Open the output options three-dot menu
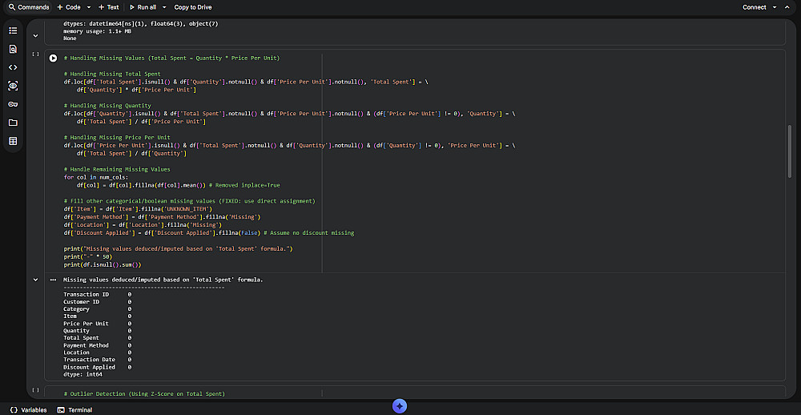 point(53,280)
